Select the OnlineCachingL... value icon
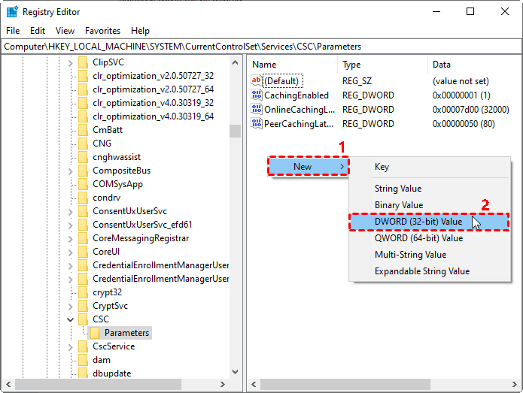The image size is (523, 393). click(257, 110)
